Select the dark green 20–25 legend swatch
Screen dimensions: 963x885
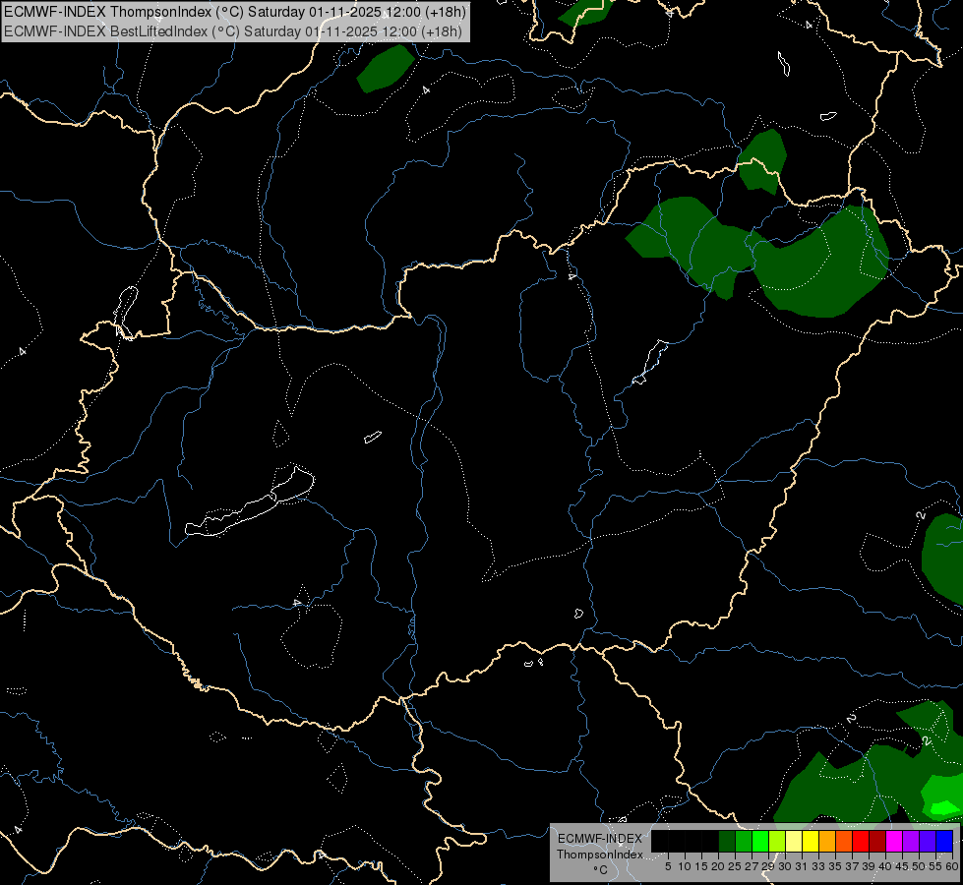(x=727, y=841)
